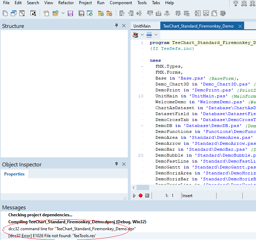Start recording macro with red button

tap(140, 195)
